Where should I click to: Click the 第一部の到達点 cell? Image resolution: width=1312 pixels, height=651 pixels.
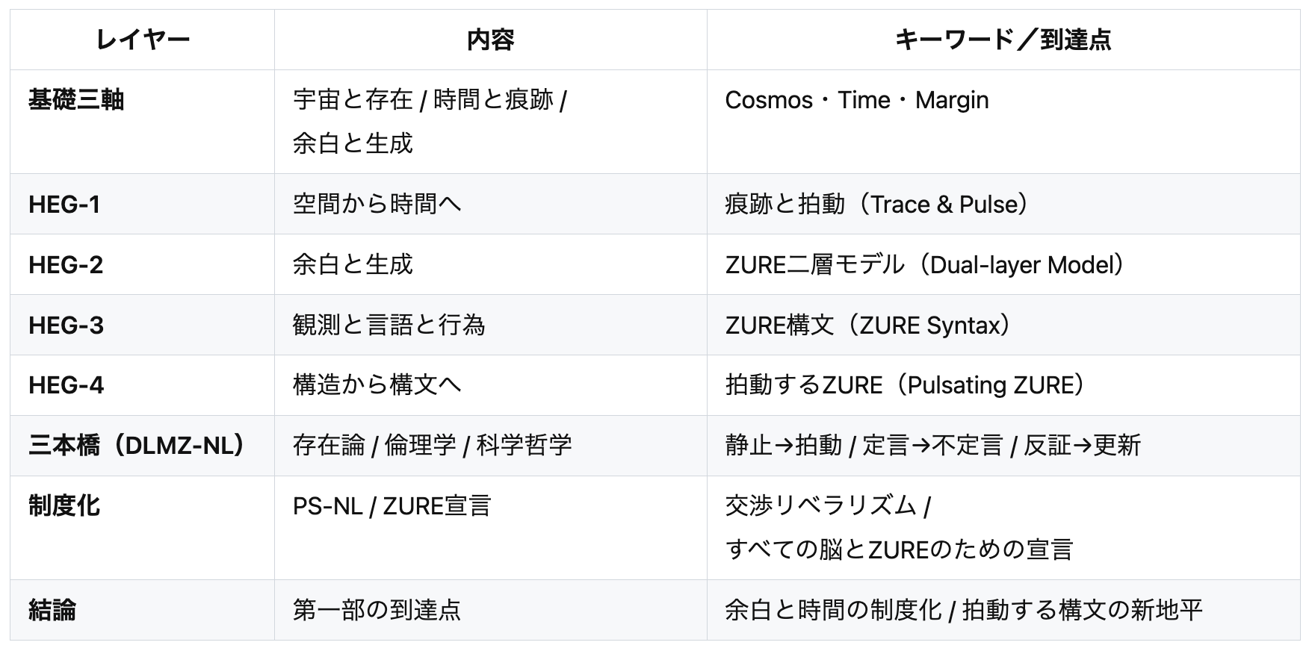point(377,611)
